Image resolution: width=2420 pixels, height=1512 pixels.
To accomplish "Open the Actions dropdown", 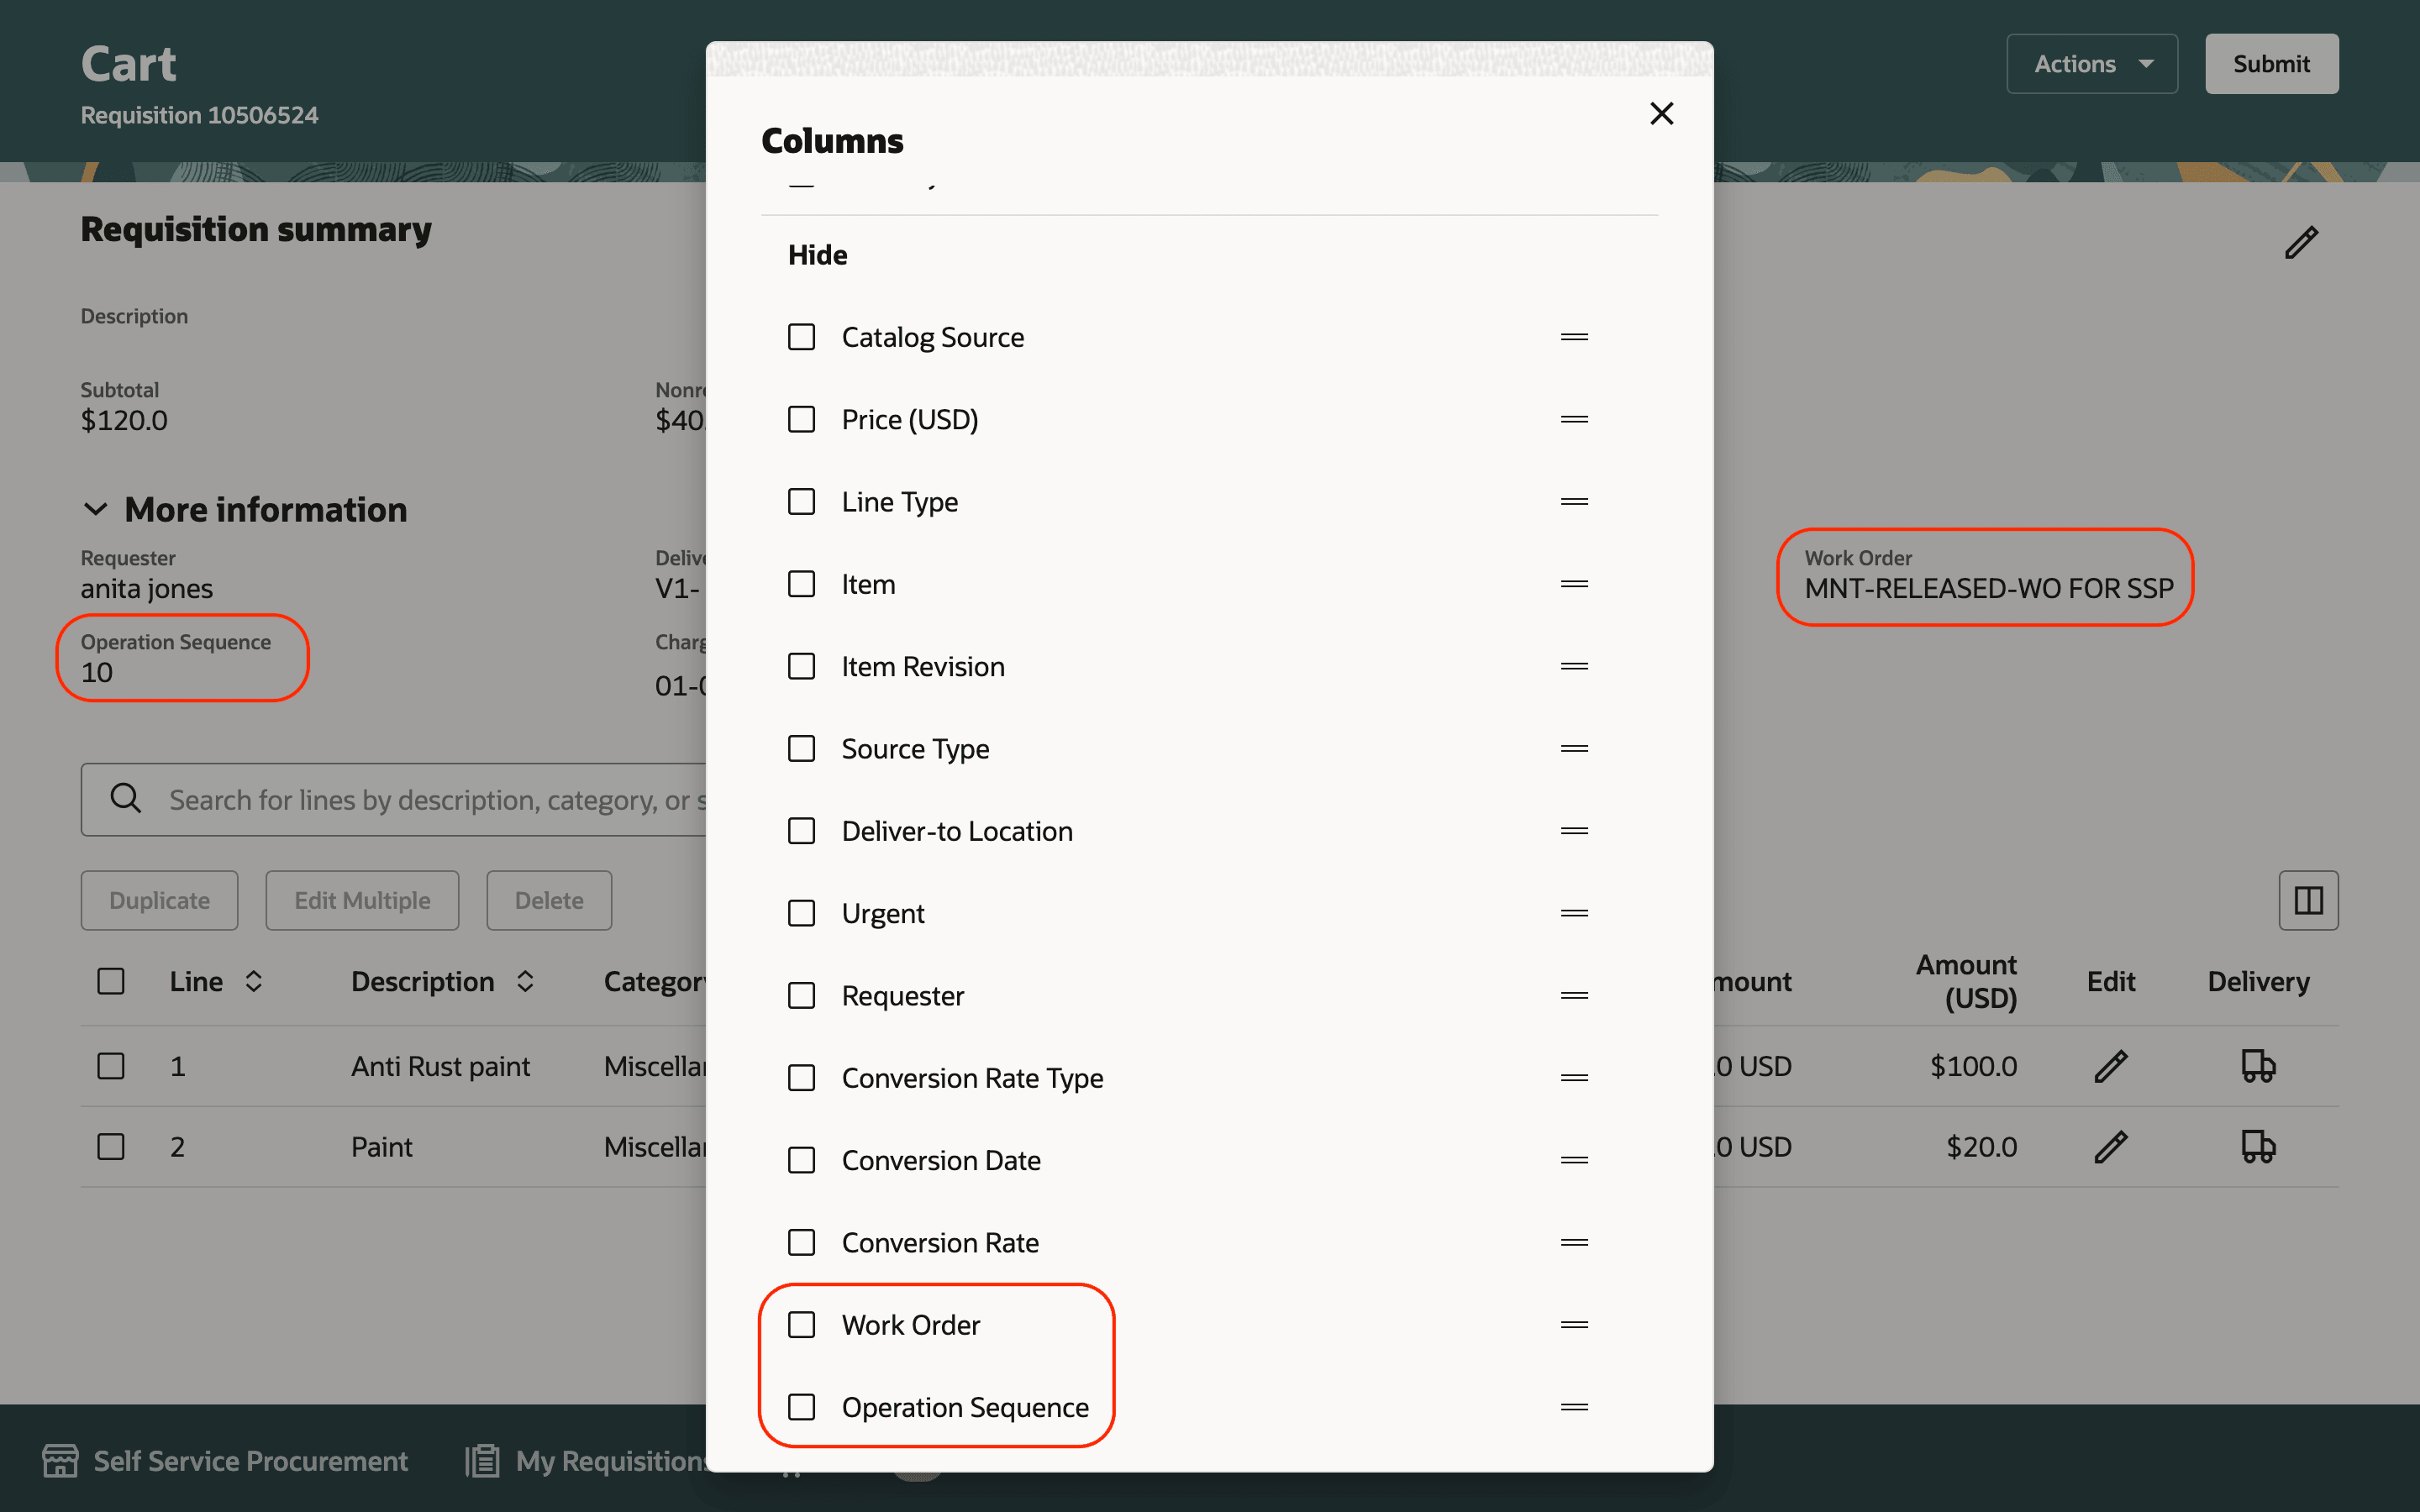I will pos(2091,63).
